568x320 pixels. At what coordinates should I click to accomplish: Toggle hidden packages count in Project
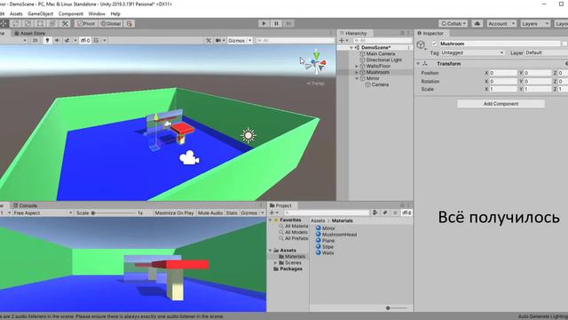[x=406, y=213]
